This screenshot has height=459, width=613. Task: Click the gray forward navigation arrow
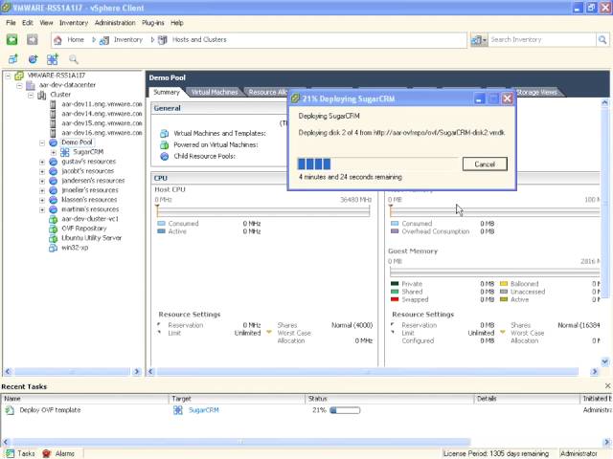(x=32, y=39)
